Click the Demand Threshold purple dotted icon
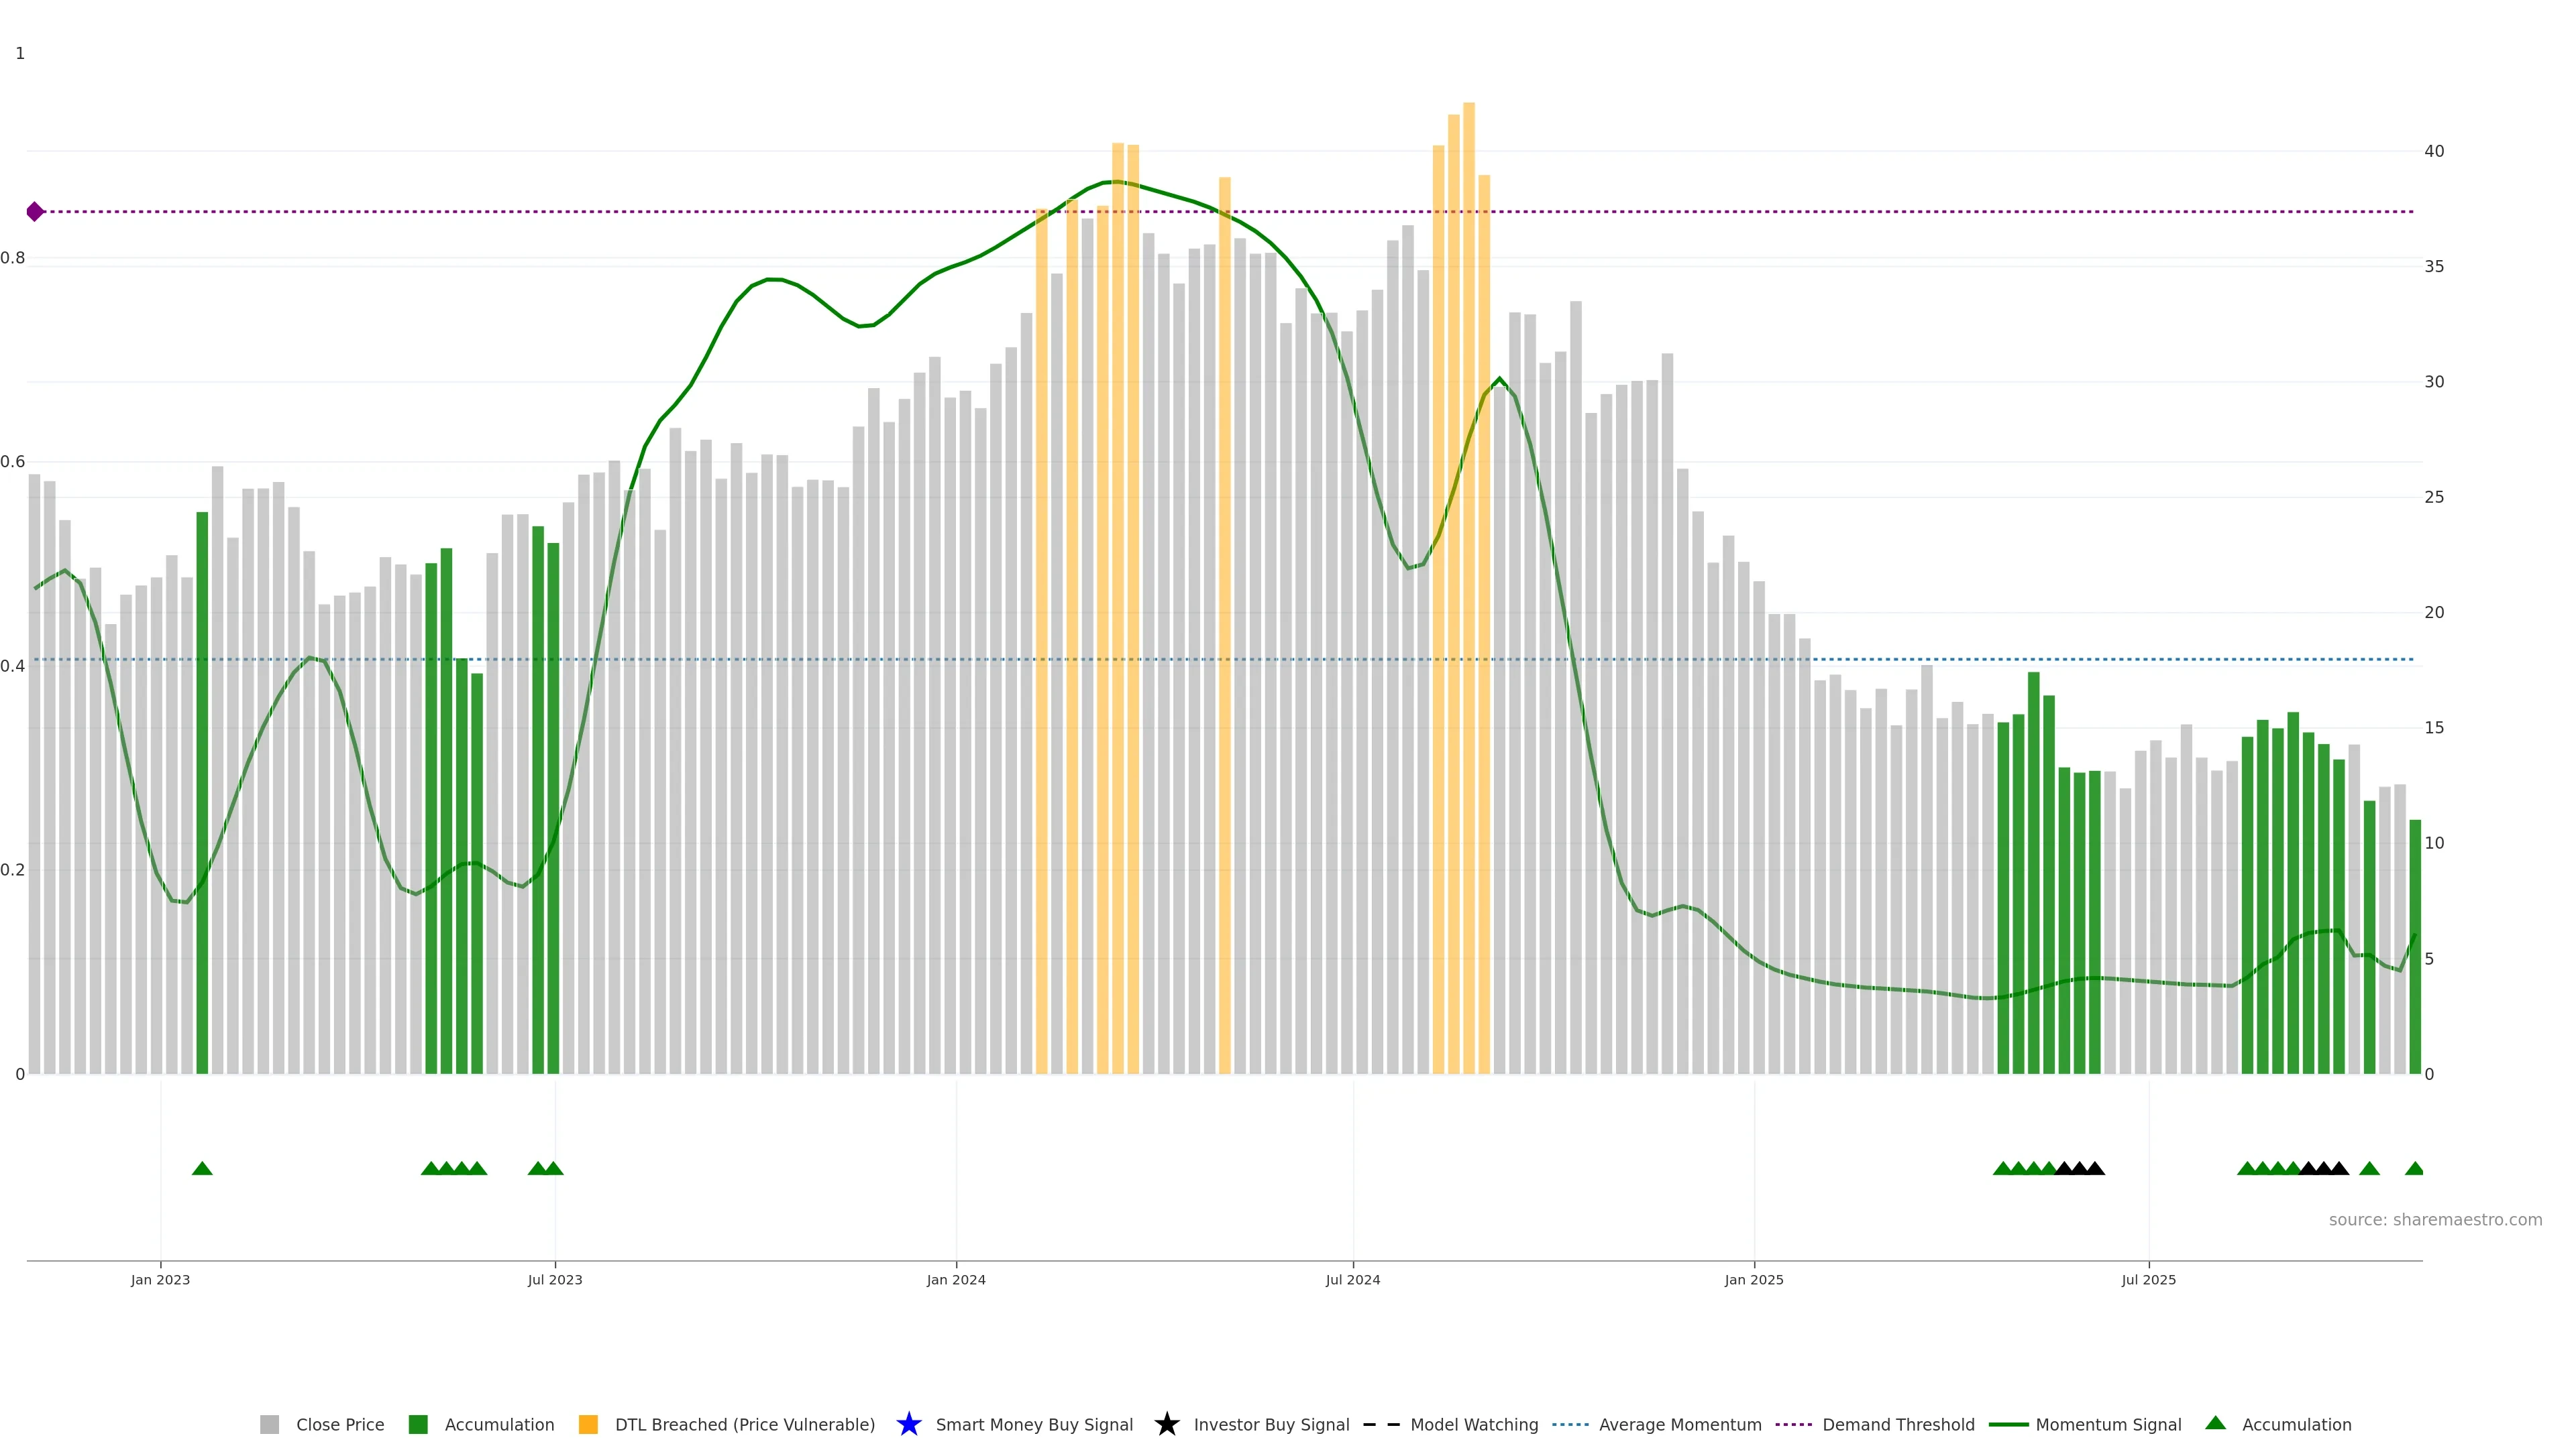 click(x=1793, y=1424)
